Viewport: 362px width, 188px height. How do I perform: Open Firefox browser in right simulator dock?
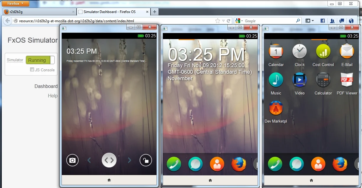(x=340, y=164)
